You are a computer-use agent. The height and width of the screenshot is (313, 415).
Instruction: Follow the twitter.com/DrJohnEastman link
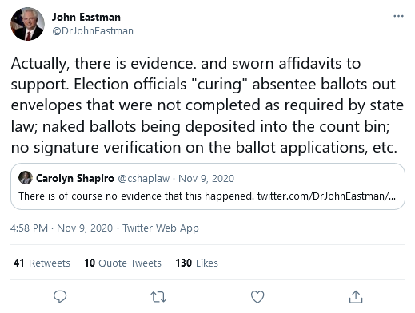click(326, 196)
